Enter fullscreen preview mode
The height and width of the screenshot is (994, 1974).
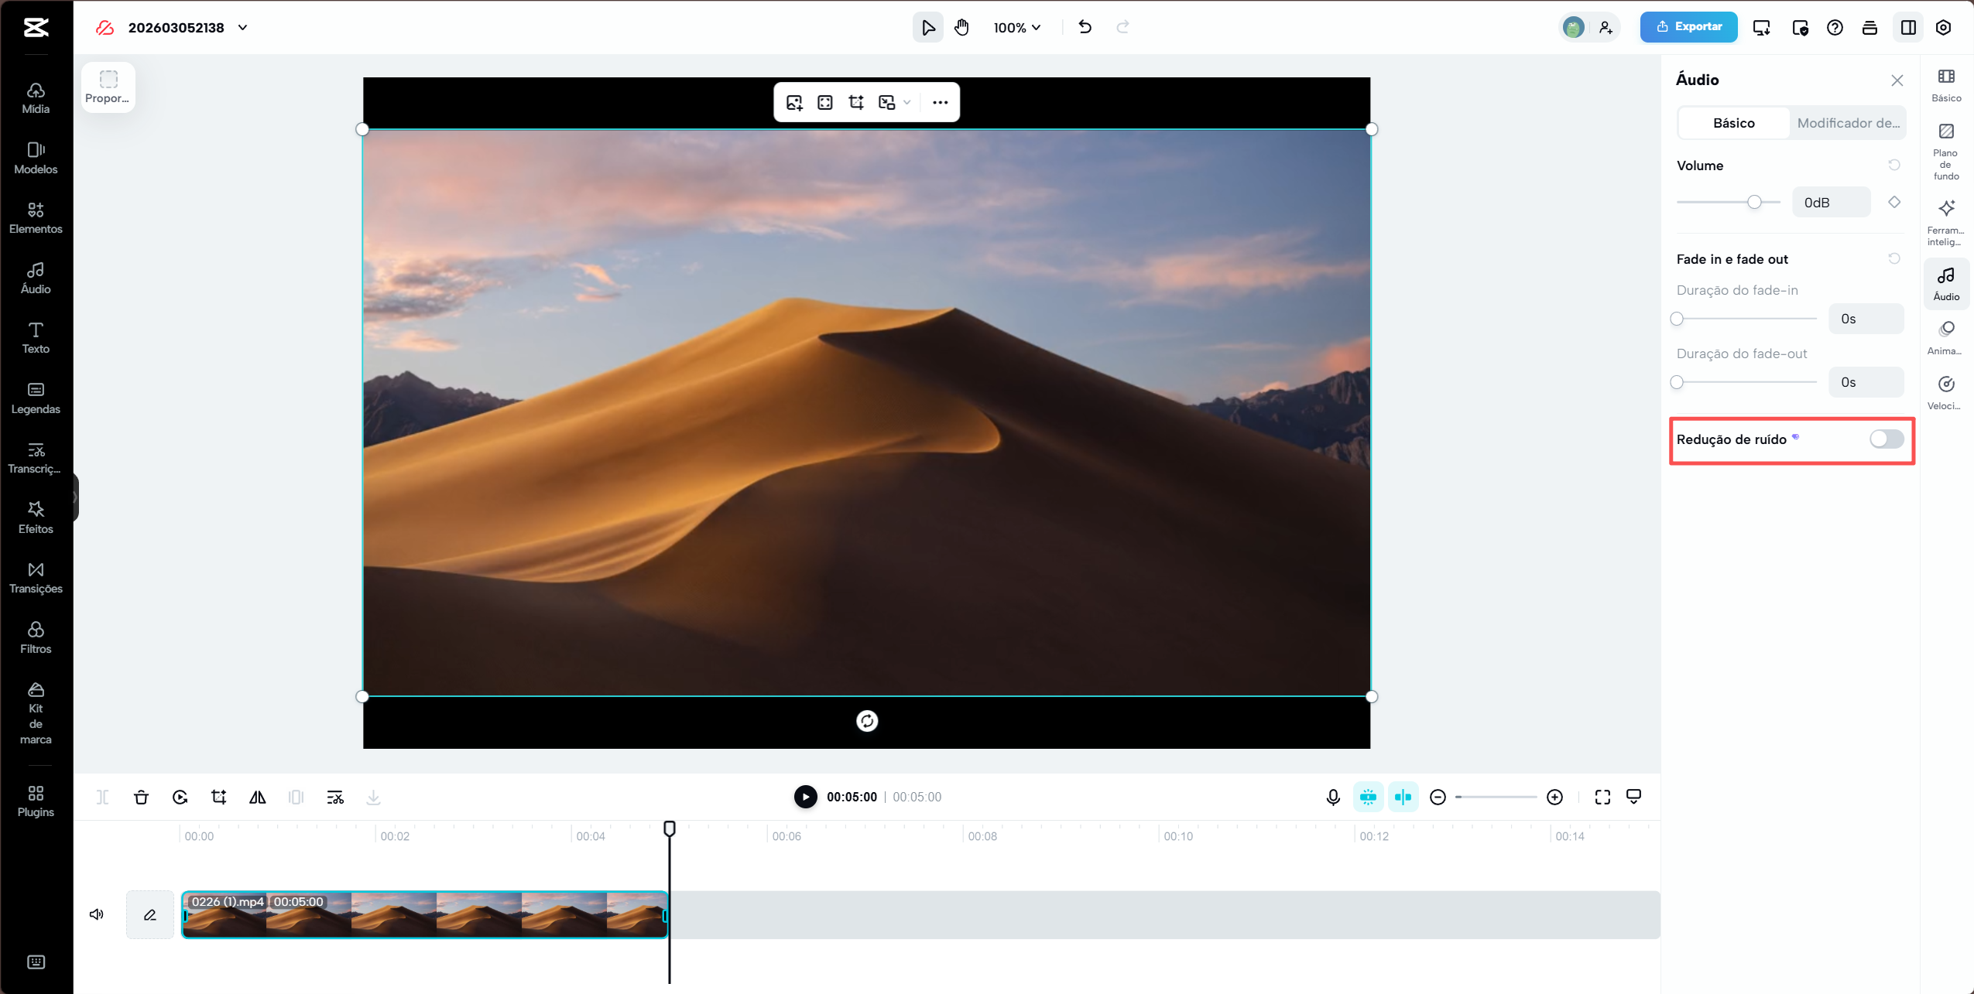click(1602, 797)
